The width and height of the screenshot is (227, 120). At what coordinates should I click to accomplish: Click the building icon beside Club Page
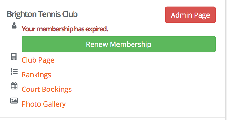14,56
